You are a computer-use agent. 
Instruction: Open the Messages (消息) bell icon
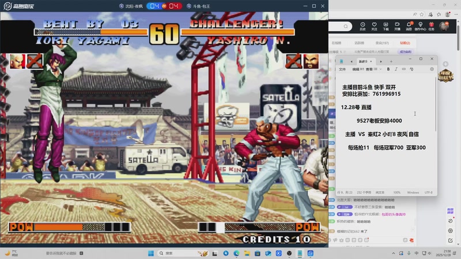click(x=409, y=26)
